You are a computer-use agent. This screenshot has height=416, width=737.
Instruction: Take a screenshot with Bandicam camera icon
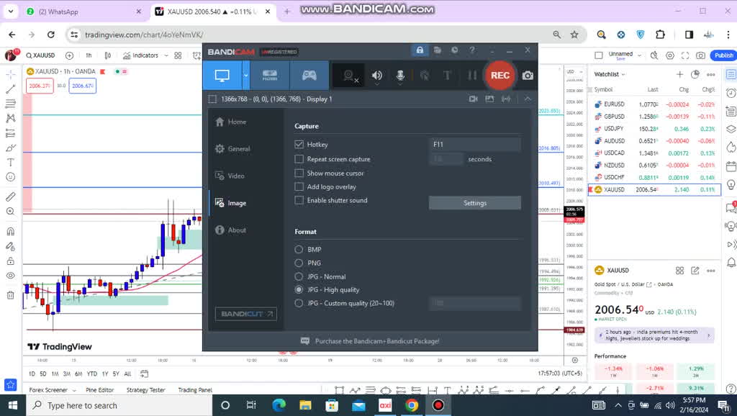coord(528,75)
